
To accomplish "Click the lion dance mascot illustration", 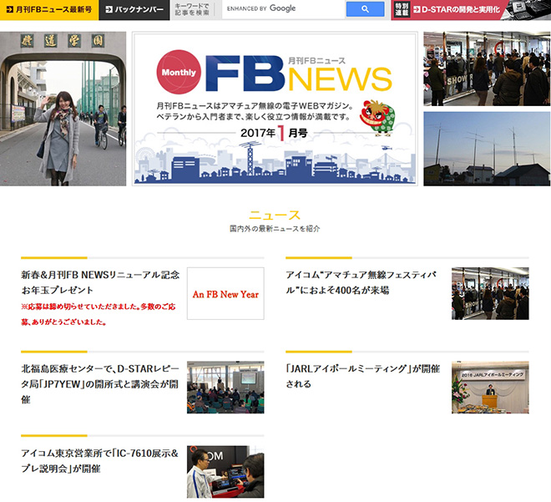I will [377, 118].
